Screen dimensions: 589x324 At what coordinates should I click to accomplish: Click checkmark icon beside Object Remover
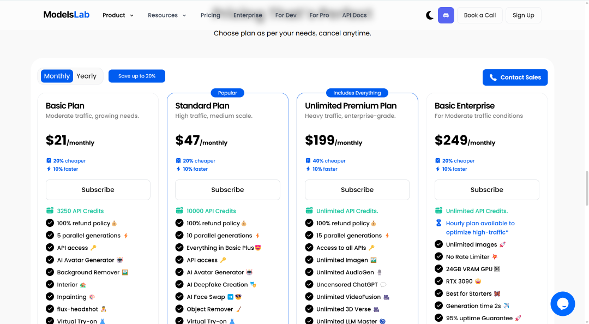click(179, 309)
